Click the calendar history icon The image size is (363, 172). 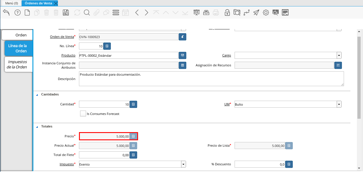[125, 13]
